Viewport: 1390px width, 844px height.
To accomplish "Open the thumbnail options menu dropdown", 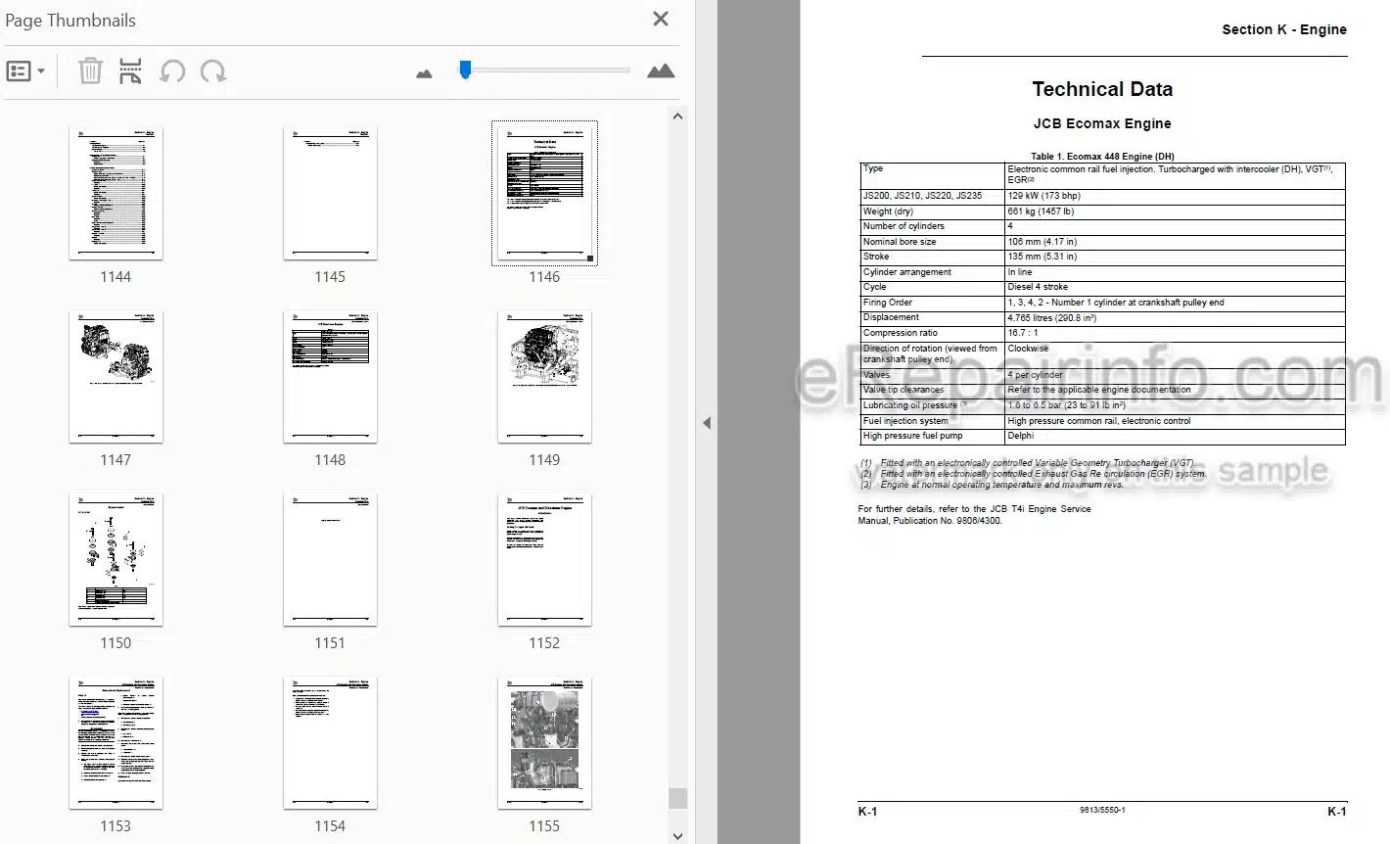I will coord(25,71).
